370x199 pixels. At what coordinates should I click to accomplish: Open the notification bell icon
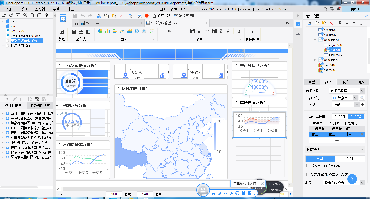pyautogui.click(x=339, y=9)
